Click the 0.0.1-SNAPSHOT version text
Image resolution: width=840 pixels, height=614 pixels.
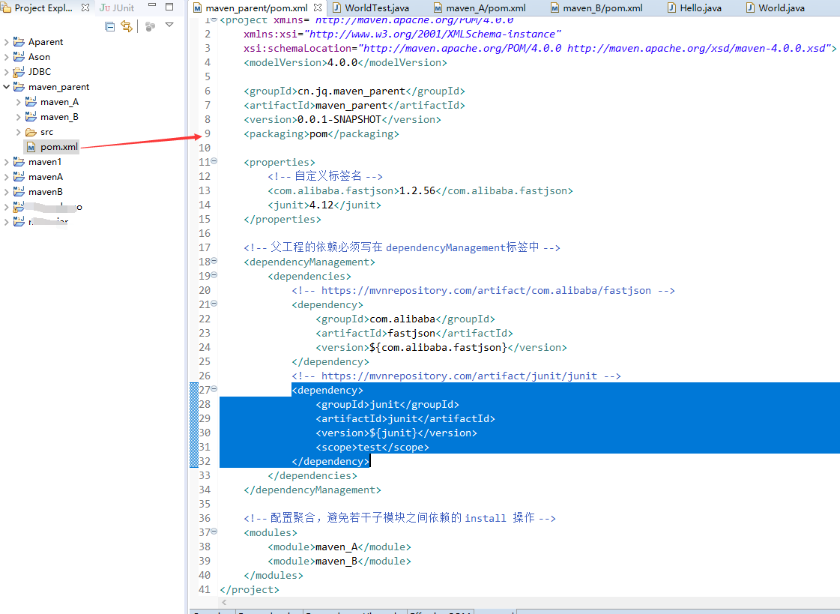point(339,119)
